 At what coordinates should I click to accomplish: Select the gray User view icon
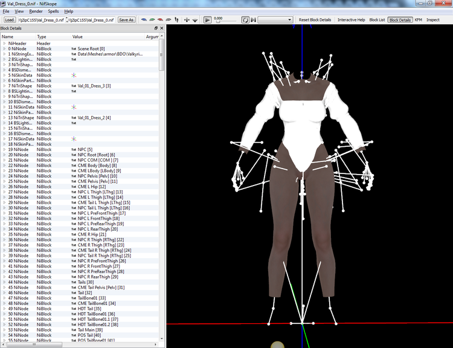tap(169, 20)
